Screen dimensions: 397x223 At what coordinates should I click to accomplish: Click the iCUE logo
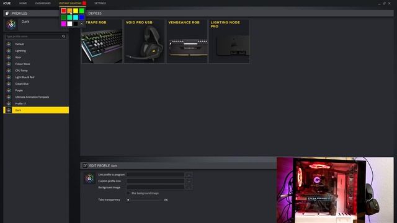click(x=7, y=3)
